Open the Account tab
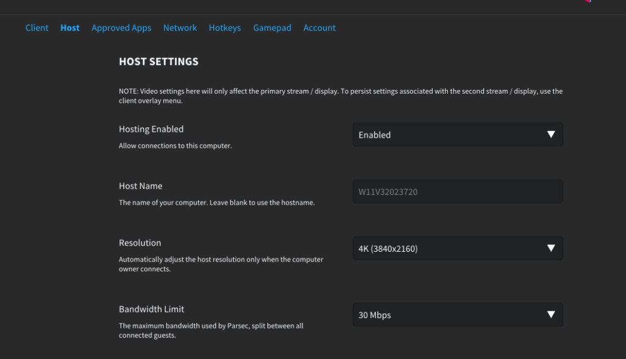 (x=319, y=28)
